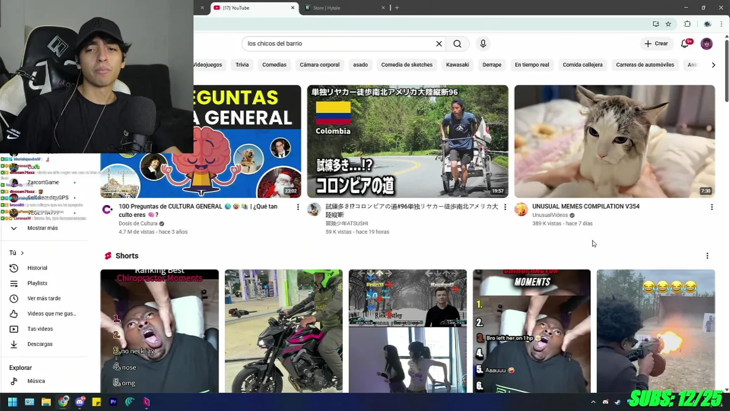
Task: Filter by Comida callejera chip
Action: 582,65
